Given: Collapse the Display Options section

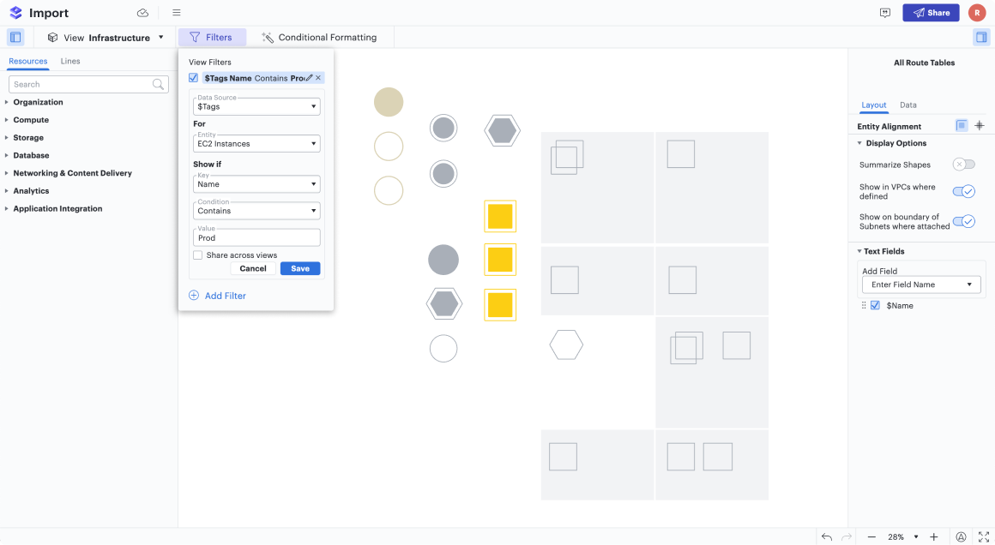Looking at the screenshot, I should tap(859, 143).
